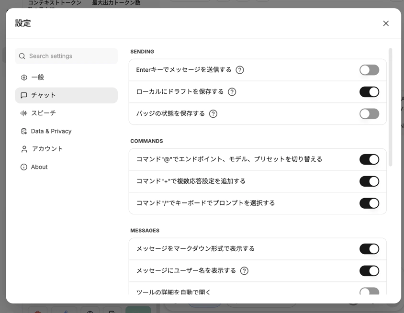Disable メッセージにユーザー名を表示する toggle

(369, 271)
